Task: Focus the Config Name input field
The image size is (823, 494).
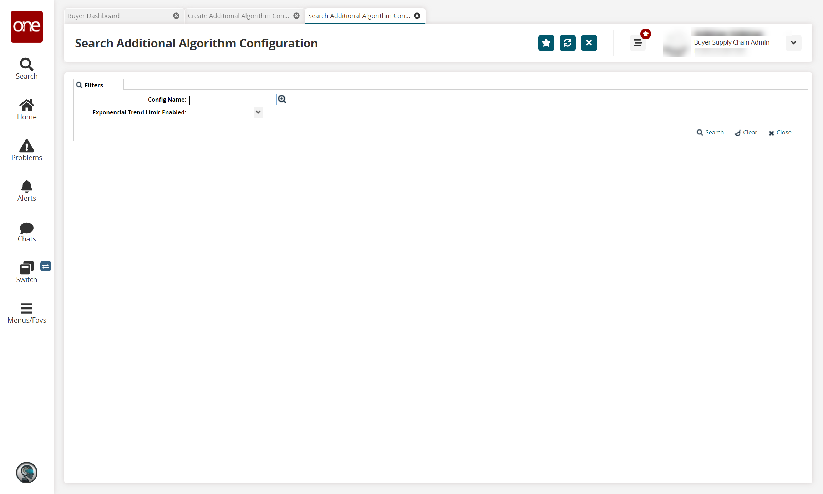Action: (232, 100)
